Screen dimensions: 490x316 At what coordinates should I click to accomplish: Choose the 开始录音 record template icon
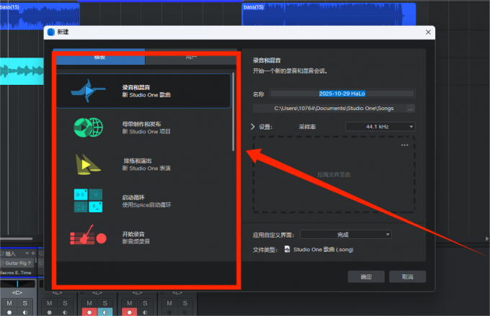pyautogui.click(x=88, y=236)
